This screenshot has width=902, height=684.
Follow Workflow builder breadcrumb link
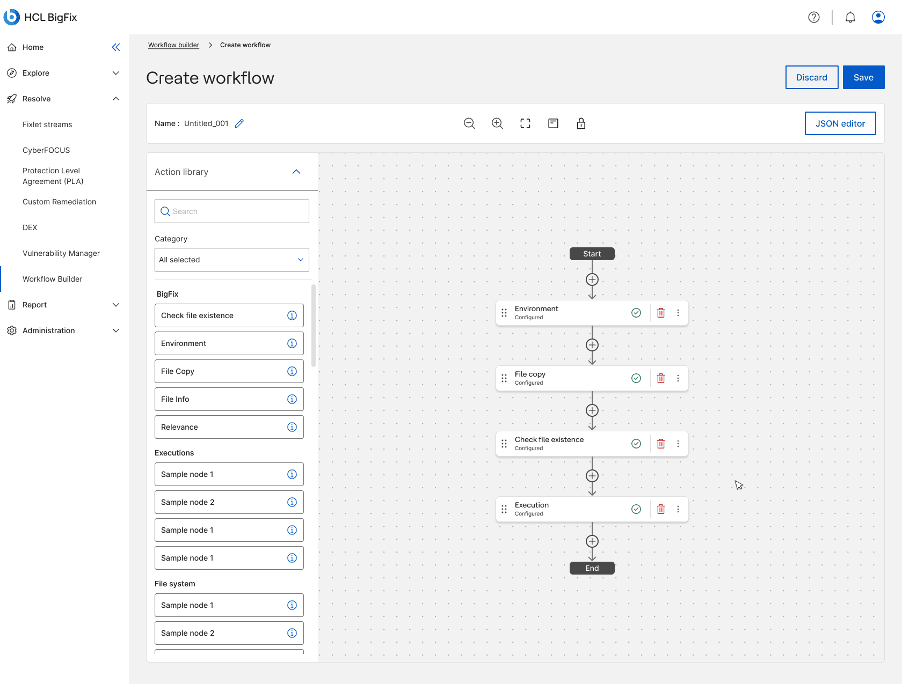pyautogui.click(x=173, y=45)
